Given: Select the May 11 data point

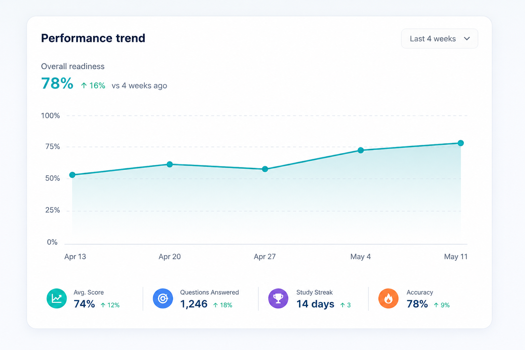Looking at the screenshot, I should (x=461, y=143).
